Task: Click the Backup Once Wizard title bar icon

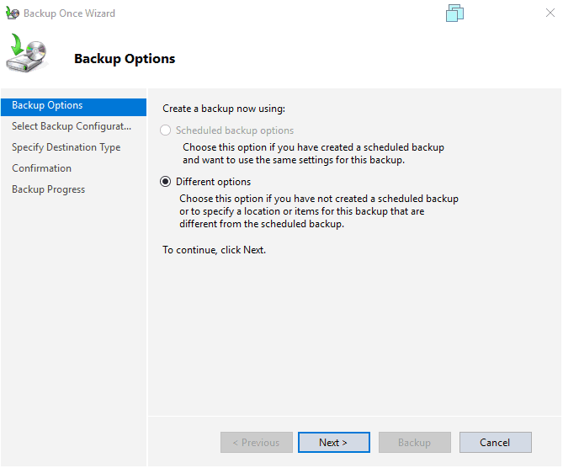Action: [12, 13]
